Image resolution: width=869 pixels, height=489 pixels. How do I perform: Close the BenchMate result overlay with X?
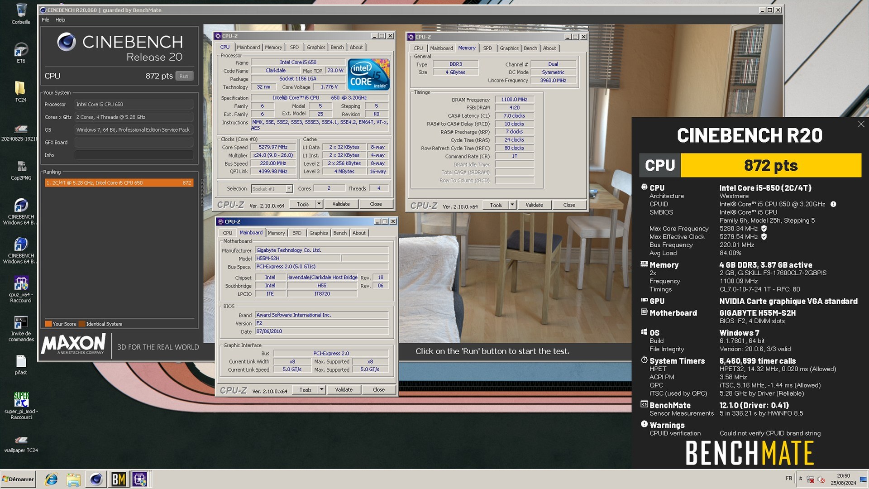coord(861,124)
